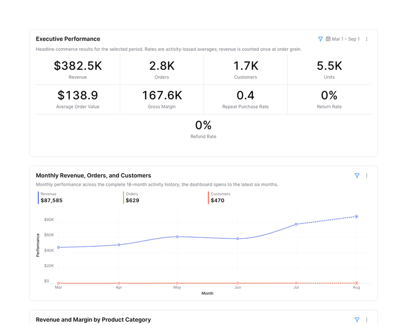Open filter on Monthly Revenue chart card
The width and height of the screenshot is (407, 325).
[357, 175]
